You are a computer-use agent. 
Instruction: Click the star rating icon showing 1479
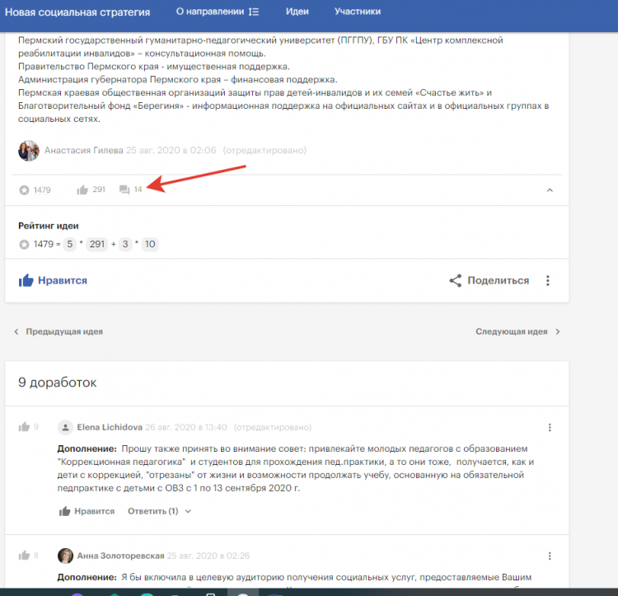coord(24,190)
